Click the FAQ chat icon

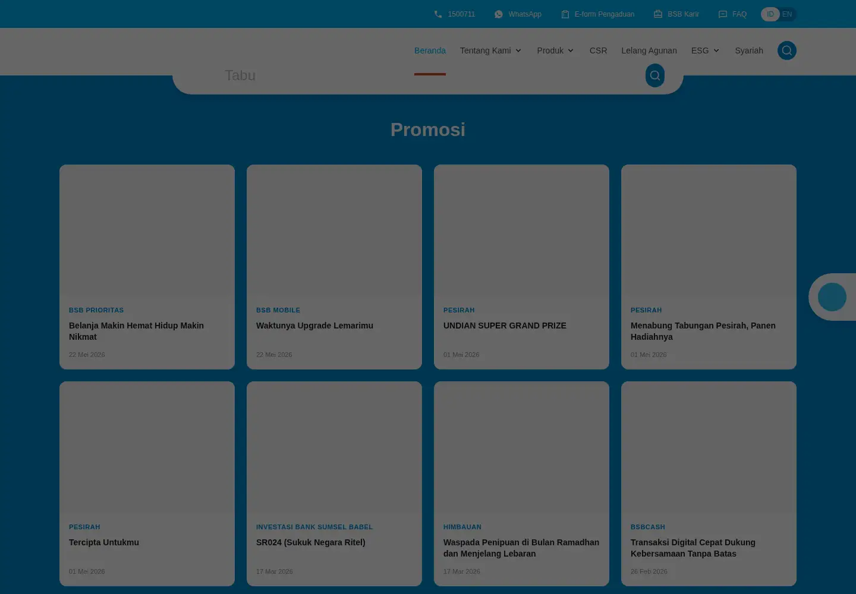click(x=723, y=14)
